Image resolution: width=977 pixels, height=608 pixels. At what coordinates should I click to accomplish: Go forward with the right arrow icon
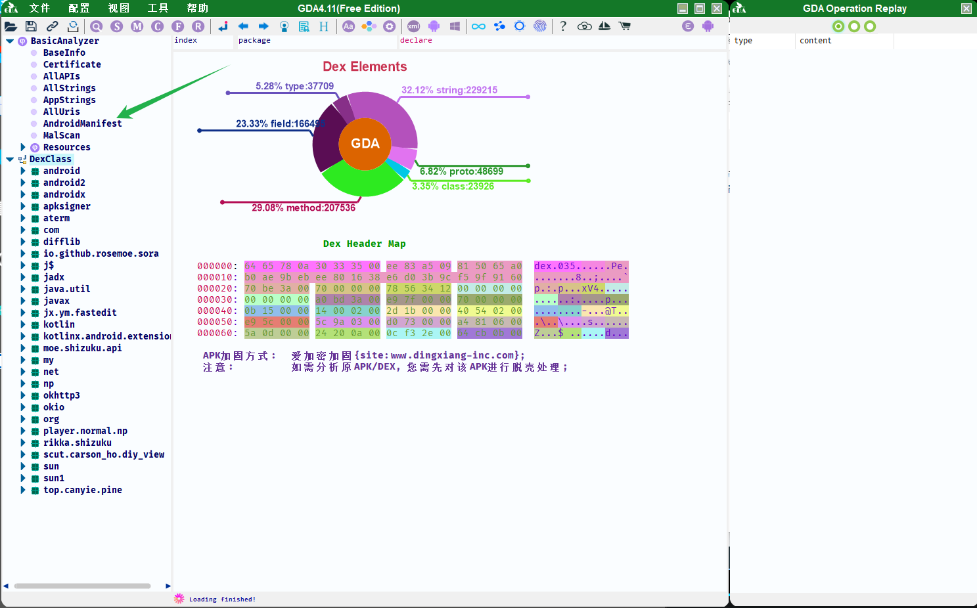(x=263, y=26)
